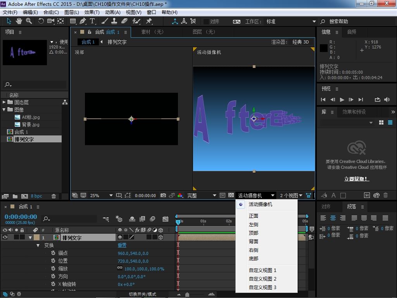Click the 立即获取! link
The height and width of the screenshot is (298, 397).
357,179
